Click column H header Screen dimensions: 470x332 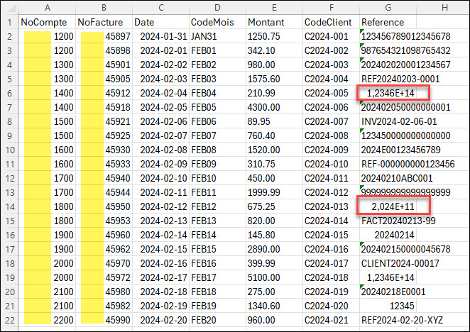tap(444, 8)
